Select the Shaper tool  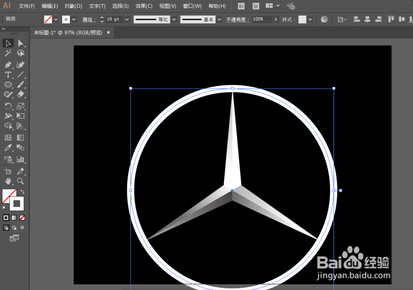[8, 94]
